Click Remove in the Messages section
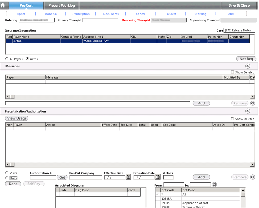The width and height of the screenshot is (259, 208). point(240,104)
